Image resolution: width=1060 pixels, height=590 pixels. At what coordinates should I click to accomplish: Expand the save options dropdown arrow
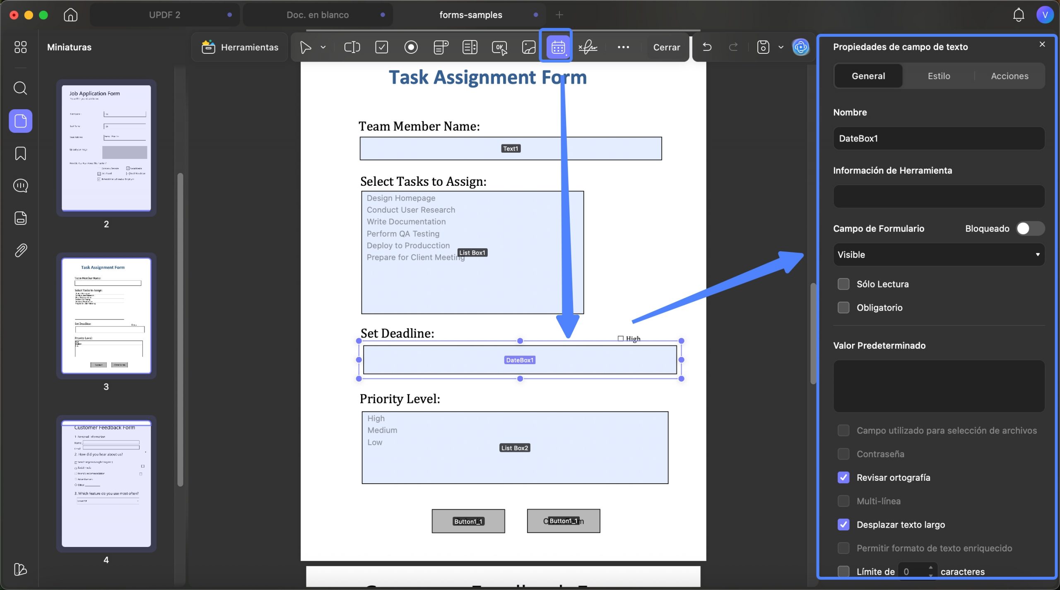tap(781, 47)
